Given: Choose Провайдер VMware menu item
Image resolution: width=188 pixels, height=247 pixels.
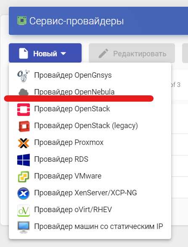Looking at the screenshot, I should coord(90,176).
